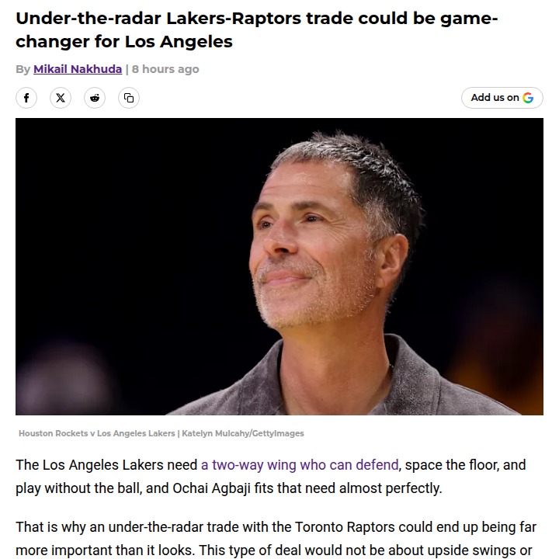Screen dimensions: 559x559
Task: Click the word By before author name
Action: coord(23,69)
